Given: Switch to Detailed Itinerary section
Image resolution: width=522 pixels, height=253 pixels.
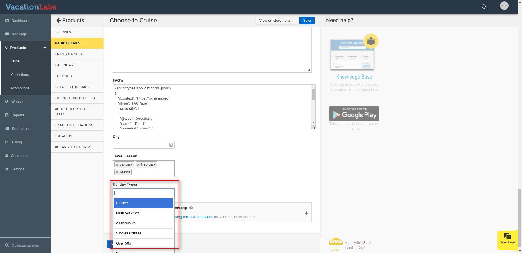Looking at the screenshot, I should (x=72, y=87).
